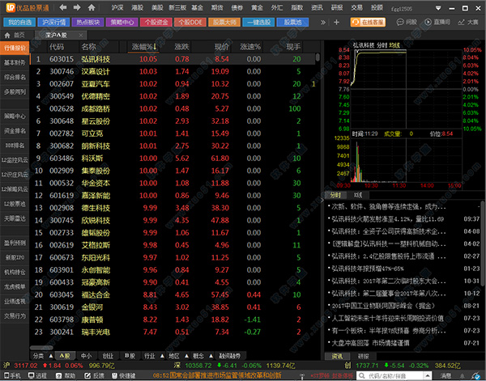This screenshot has width=486, height=381.
Task: Click the 个股资金 shortcut button
Action: point(156,22)
